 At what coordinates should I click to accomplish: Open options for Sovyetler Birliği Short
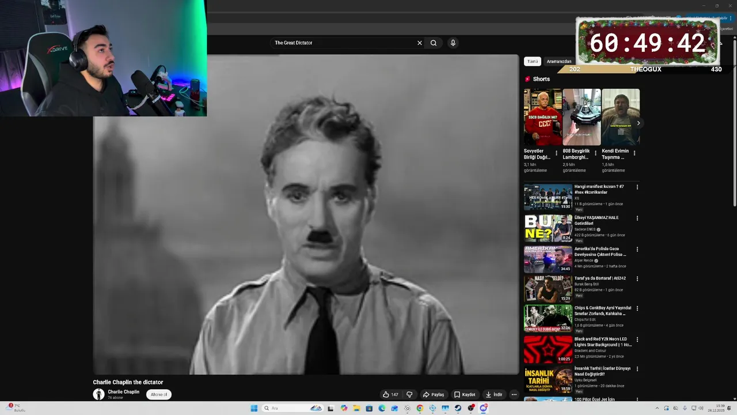click(x=556, y=153)
